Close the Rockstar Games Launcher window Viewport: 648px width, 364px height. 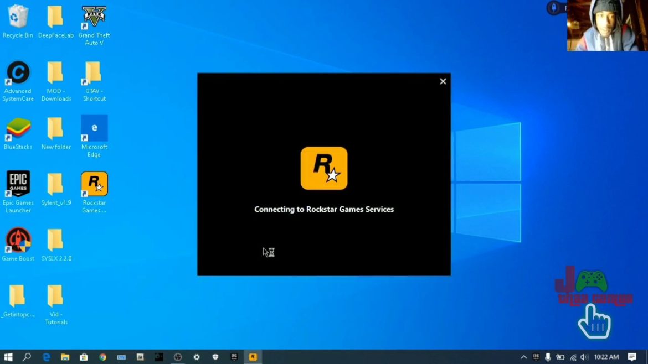[443, 81]
